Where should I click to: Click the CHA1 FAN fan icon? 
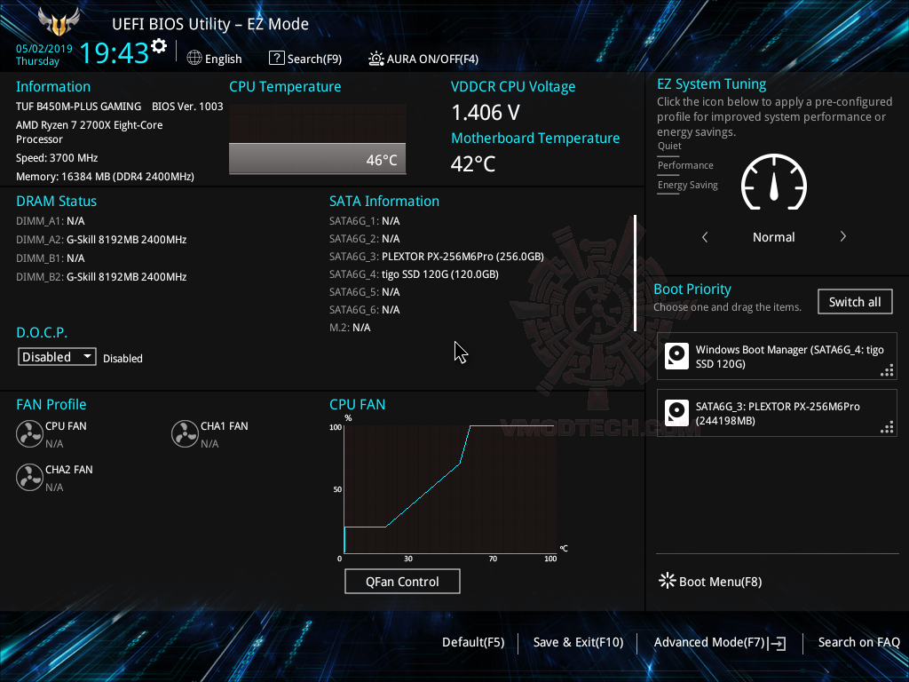185,433
